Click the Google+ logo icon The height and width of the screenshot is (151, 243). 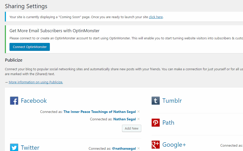(156, 145)
